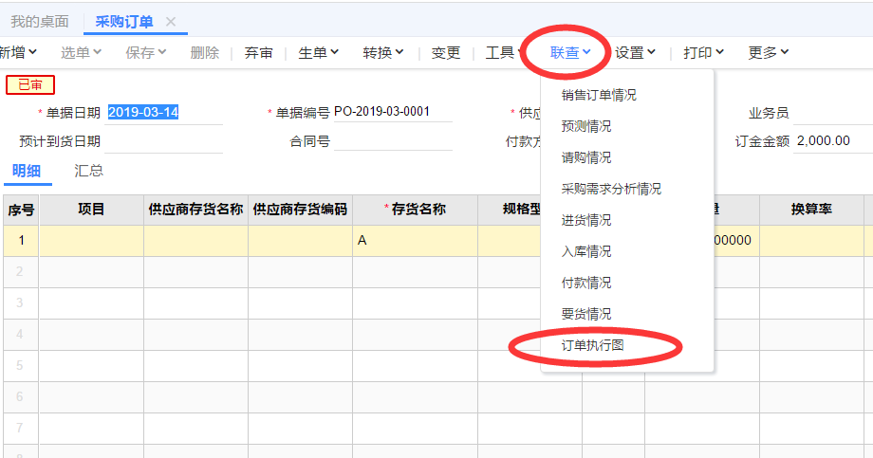Select 订单执行图 from the menu
Image resolution: width=873 pixels, height=458 pixels.
(x=593, y=345)
